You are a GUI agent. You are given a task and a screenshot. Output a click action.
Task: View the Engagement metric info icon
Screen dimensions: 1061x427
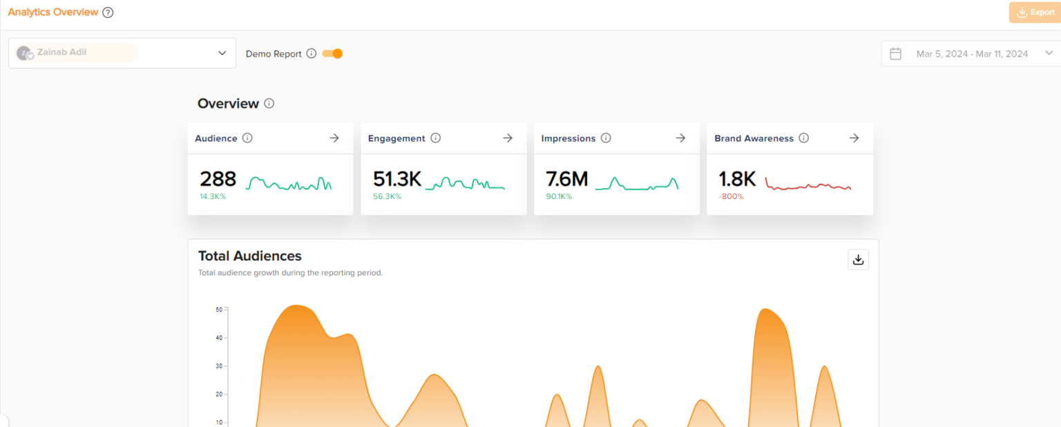(x=434, y=138)
